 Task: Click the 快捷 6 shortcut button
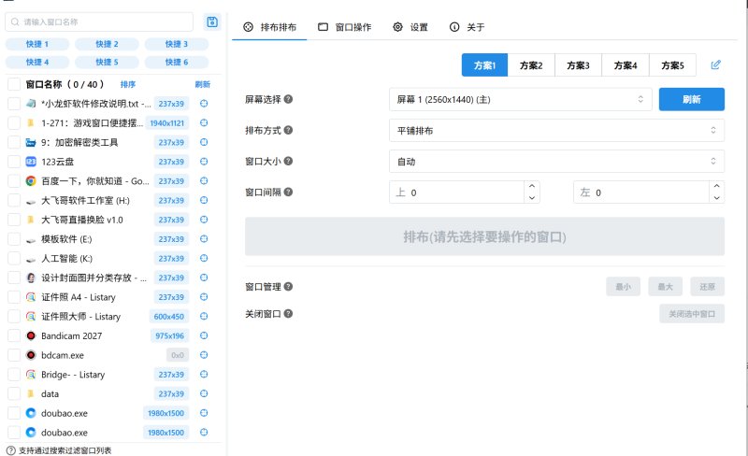pos(177,62)
